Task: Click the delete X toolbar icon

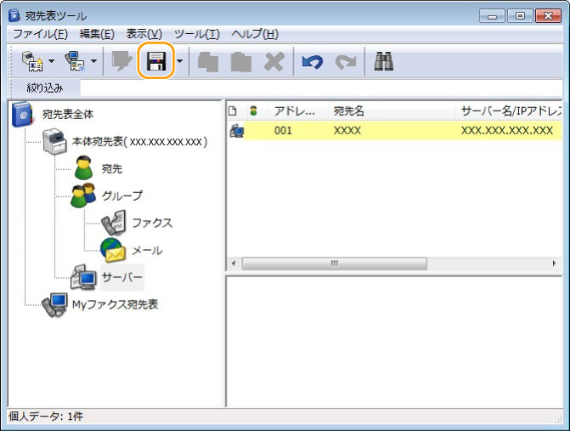Action: tap(274, 61)
